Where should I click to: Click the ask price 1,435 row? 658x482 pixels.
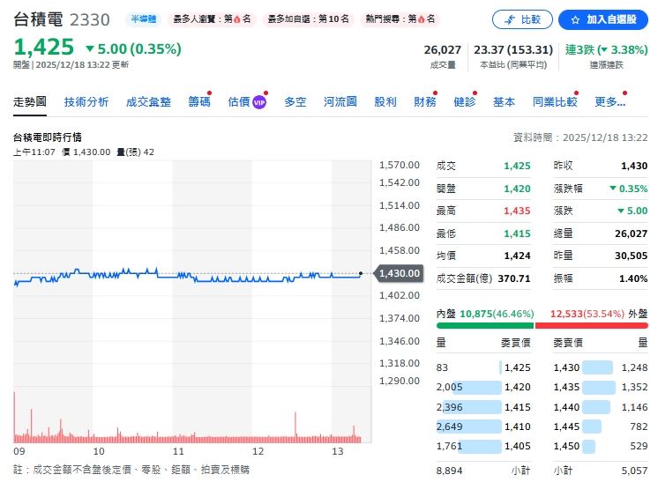click(601, 387)
